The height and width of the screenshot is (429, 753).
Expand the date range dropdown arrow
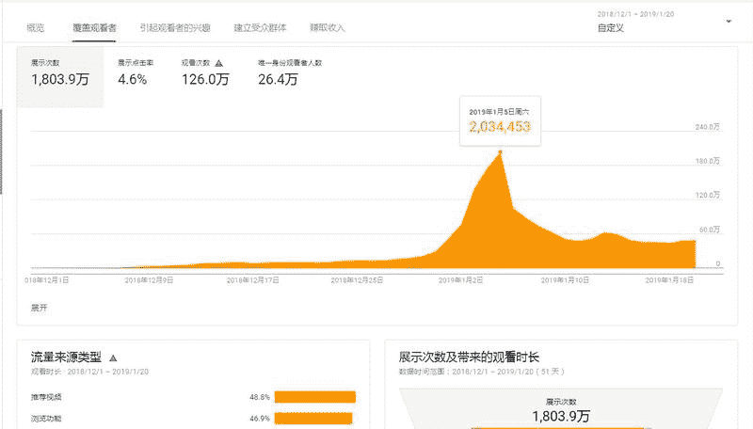click(x=729, y=21)
